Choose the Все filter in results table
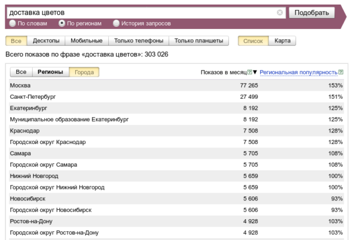The height and width of the screenshot is (240, 354). click(x=21, y=72)
